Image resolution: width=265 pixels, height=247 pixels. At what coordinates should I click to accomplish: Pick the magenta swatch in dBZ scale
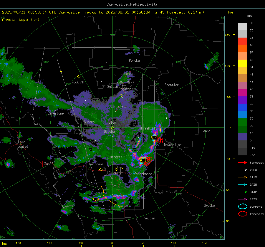pos(243,93)
